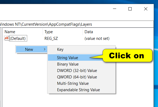
Task: Click the REG_SZ type cell
Action: tap(51, 39)
